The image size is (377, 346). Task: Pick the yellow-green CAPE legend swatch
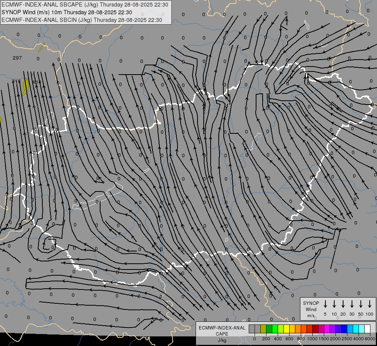point(281,329)
